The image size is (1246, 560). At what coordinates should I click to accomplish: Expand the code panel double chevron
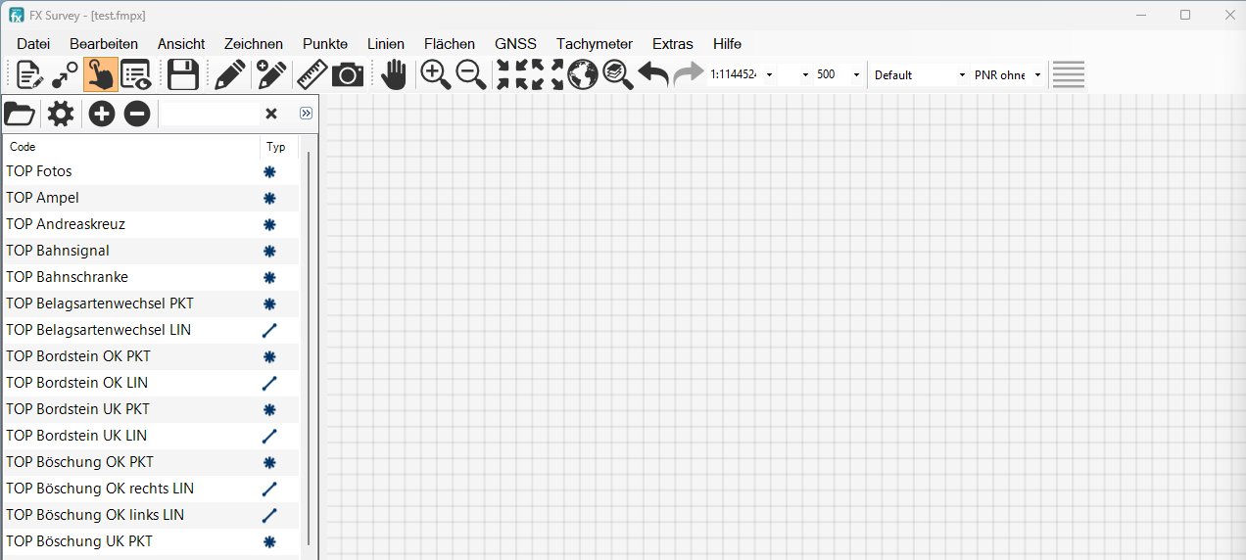[306, 114]
